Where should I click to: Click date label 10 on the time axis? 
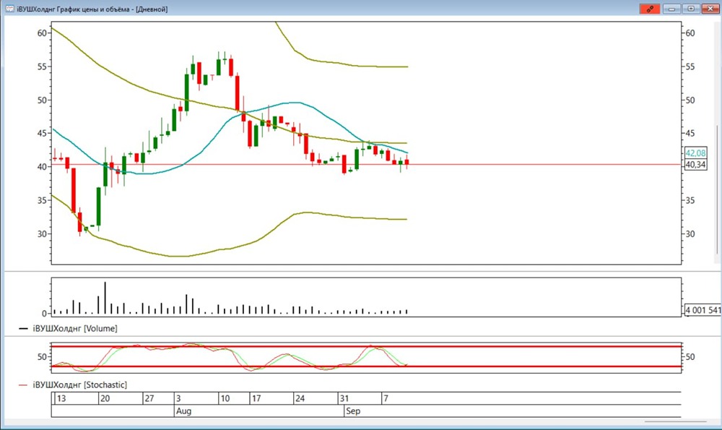pos(225,398)
